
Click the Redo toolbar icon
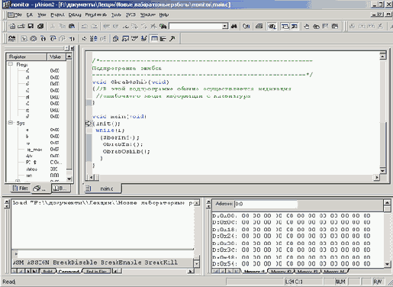94,26
